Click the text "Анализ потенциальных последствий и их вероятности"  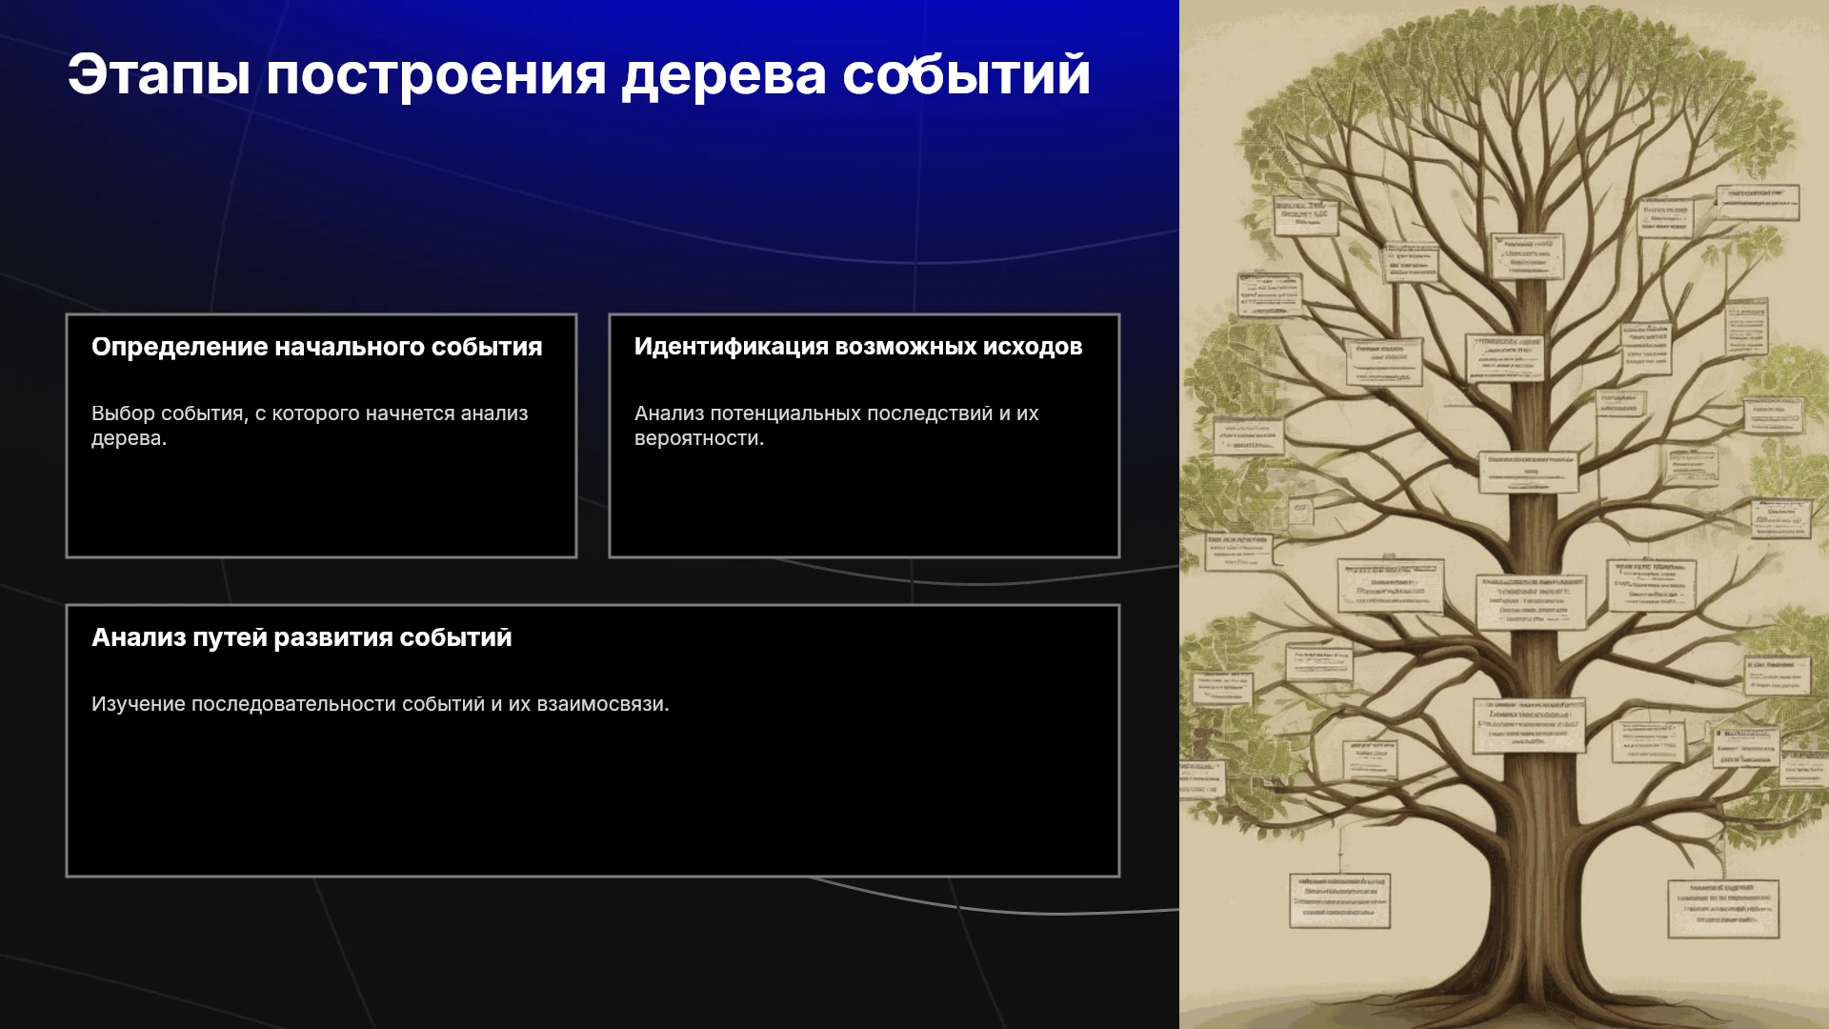pyautogui.click(x=836, y=426)
